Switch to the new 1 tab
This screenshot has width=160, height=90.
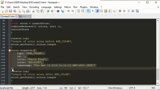[x=25, y=16]
